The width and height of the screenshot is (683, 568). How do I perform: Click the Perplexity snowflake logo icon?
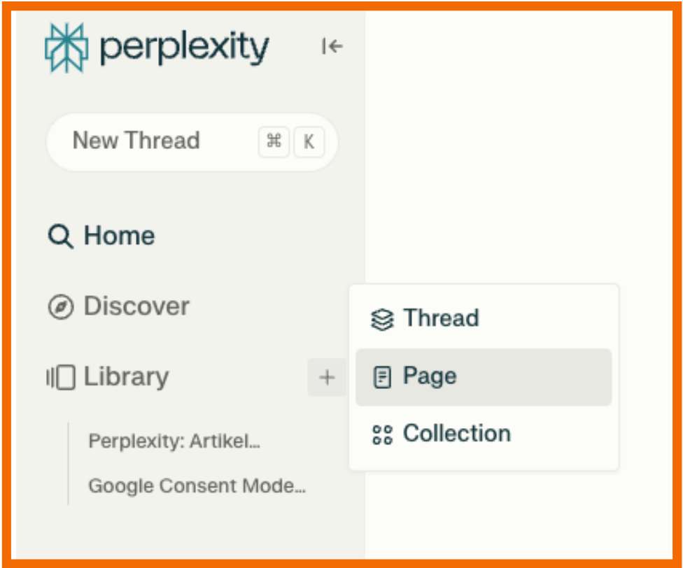(x=66, y=48)
